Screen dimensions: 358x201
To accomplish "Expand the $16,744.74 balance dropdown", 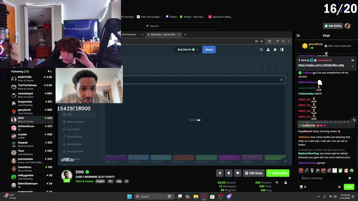I will pos(188,50).
